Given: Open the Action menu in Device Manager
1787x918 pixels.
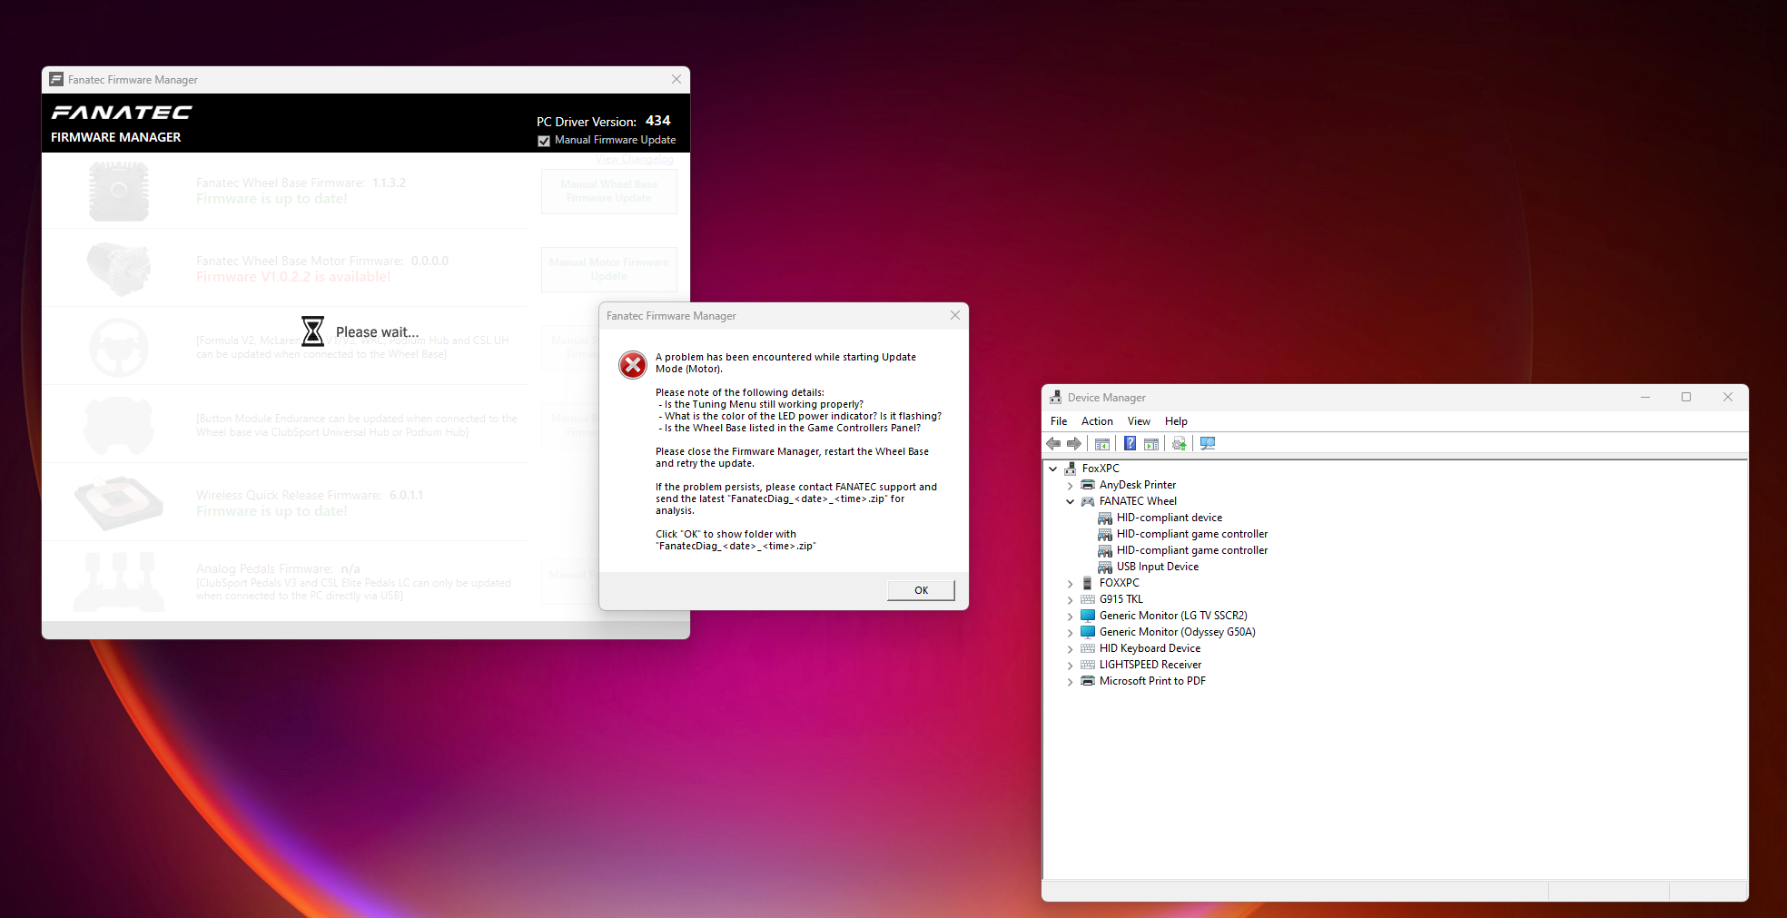Looking at the screenshot, I should 1097,421.
